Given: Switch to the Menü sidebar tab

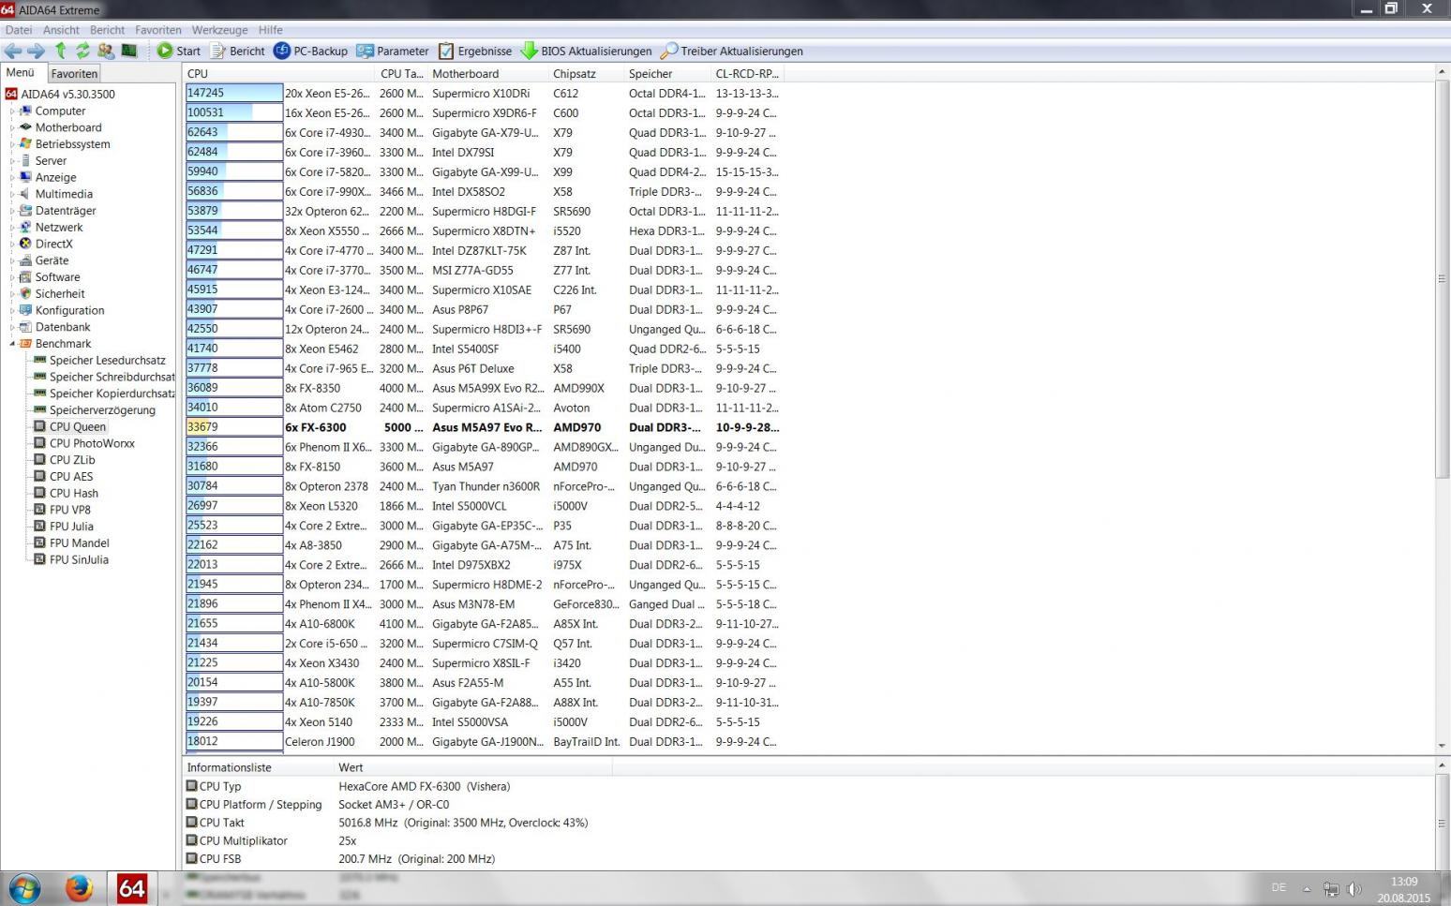Looking at the screenshot, I should (x=21, y=72).
